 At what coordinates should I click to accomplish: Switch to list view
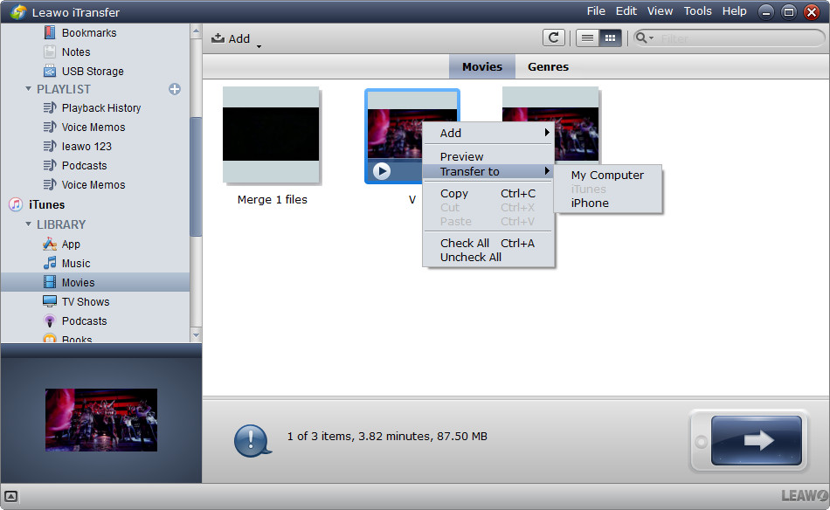(x=587, y=38)
